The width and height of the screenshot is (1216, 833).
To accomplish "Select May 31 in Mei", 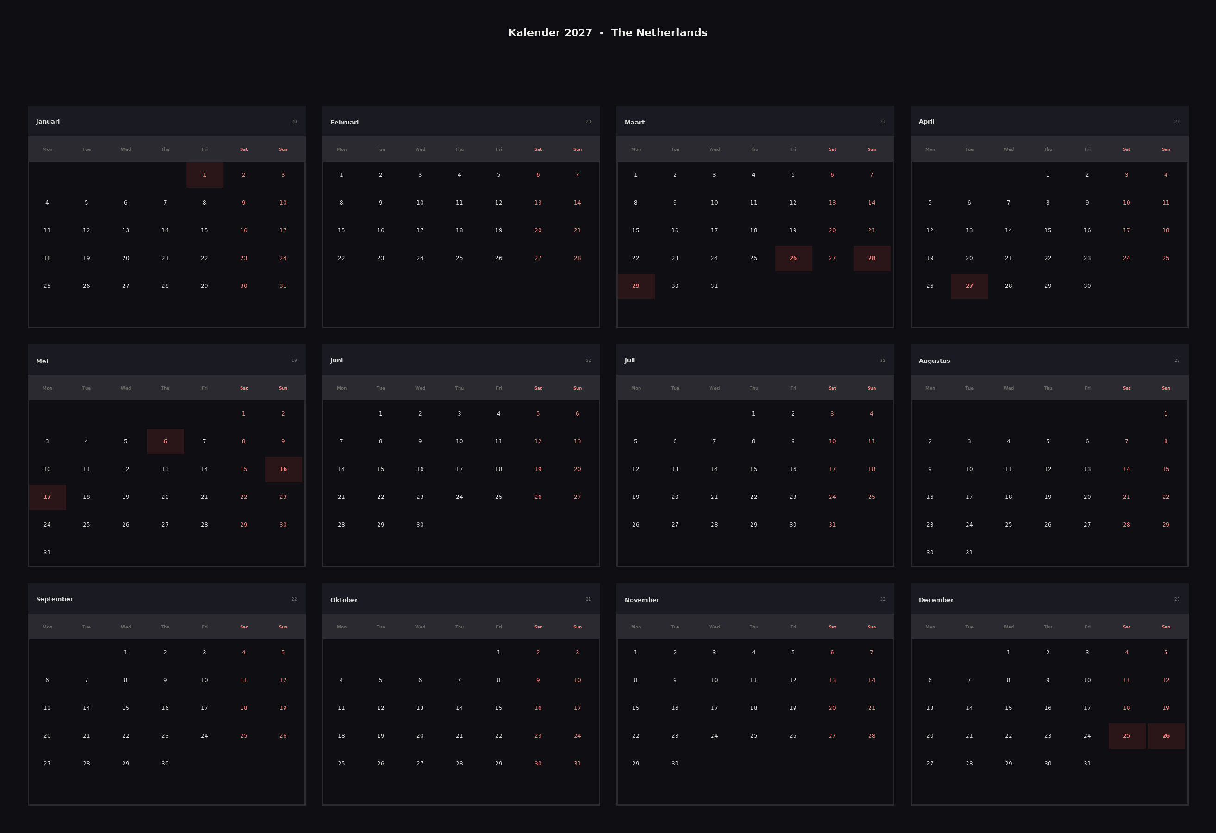I will pos(47,553).
